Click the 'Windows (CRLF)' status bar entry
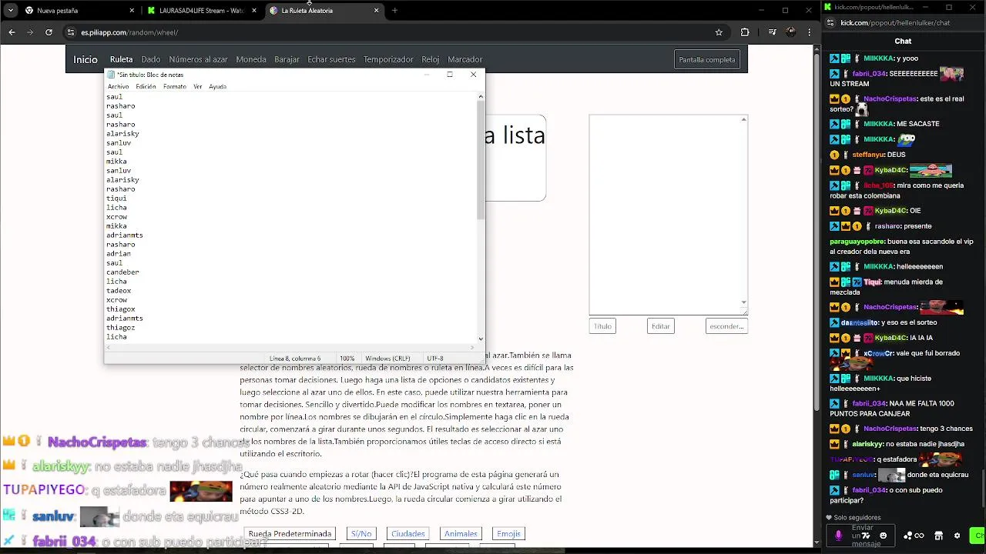 (x=387, y=359)
